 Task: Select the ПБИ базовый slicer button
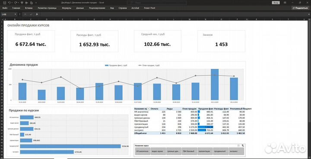(x=190, y=151)
